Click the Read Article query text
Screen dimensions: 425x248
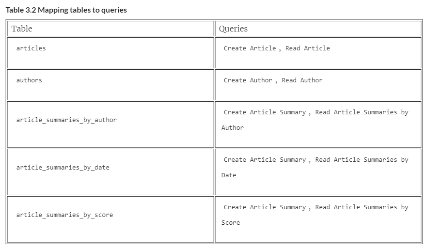coord(308,48)
